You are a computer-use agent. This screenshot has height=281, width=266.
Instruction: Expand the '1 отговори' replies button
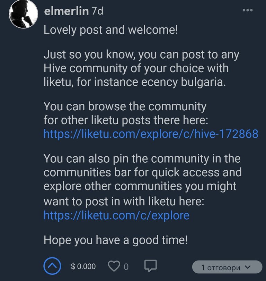coord(227,267)
